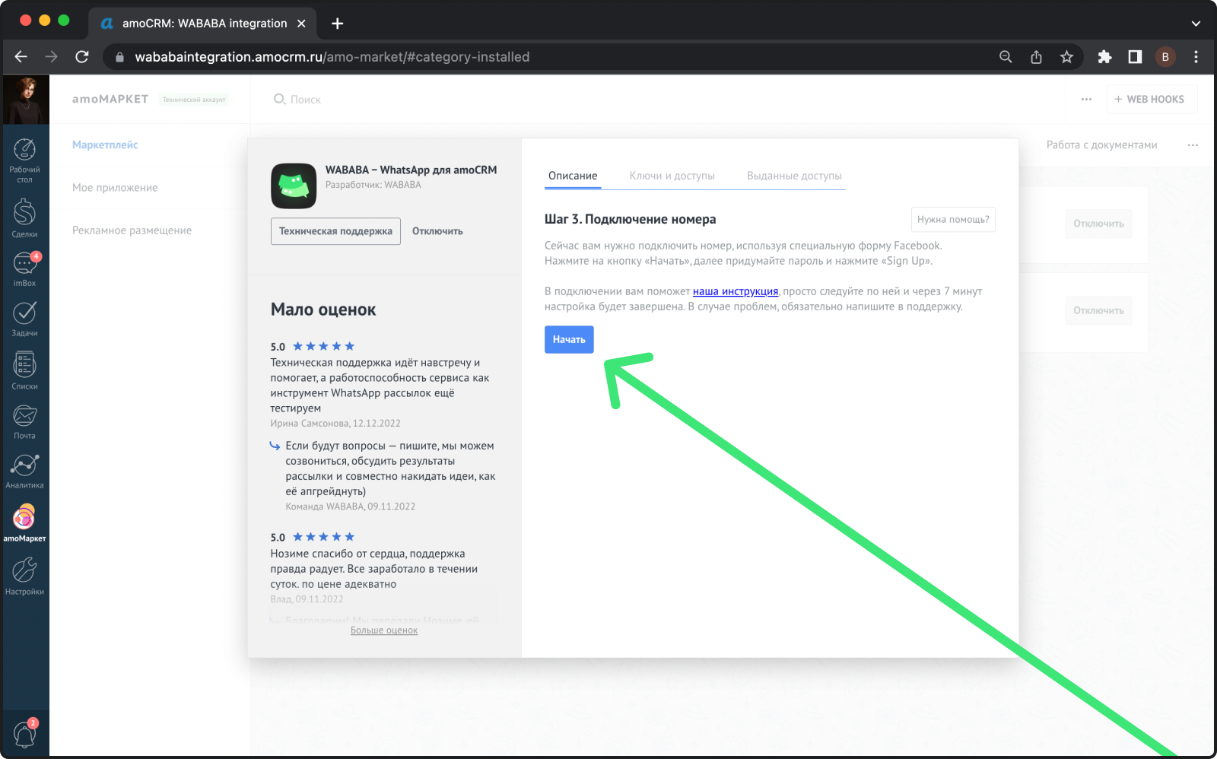Viewport: 1217px width, 759px height.
Task: Select Маркетплейс in the left menu
Action: (x=105, y=144)
